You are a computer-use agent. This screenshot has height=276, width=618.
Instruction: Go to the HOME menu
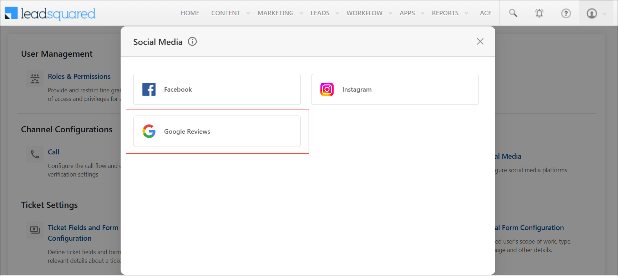pyautogui.click(x=190, y=13)
